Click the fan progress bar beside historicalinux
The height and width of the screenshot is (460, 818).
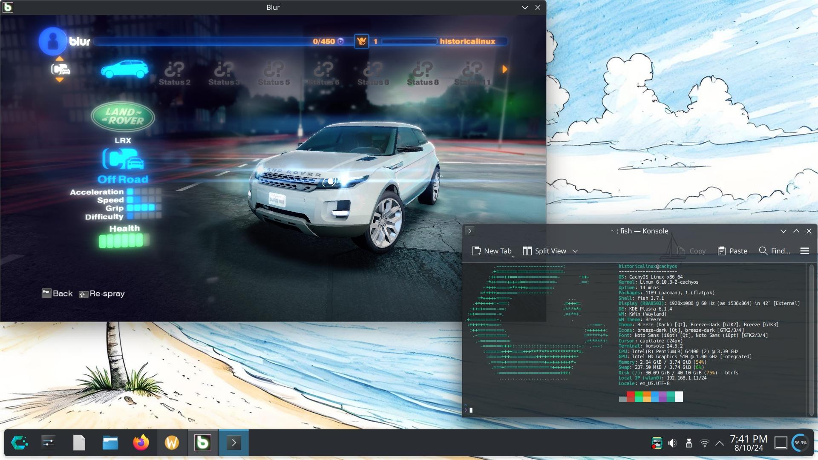[x=409, y=41]
